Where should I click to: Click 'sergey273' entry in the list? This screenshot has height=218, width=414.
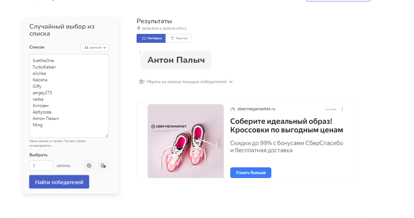[42, 93]
